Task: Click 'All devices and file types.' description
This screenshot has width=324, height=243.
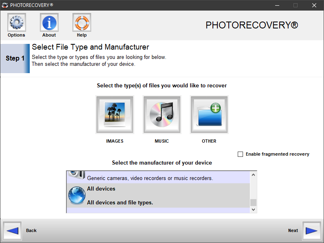Action: point(120,203)
